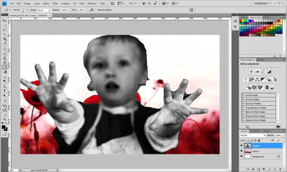Select the Clone Stamp tool
This screenshot has width=287, height=172.
point(4,58)
